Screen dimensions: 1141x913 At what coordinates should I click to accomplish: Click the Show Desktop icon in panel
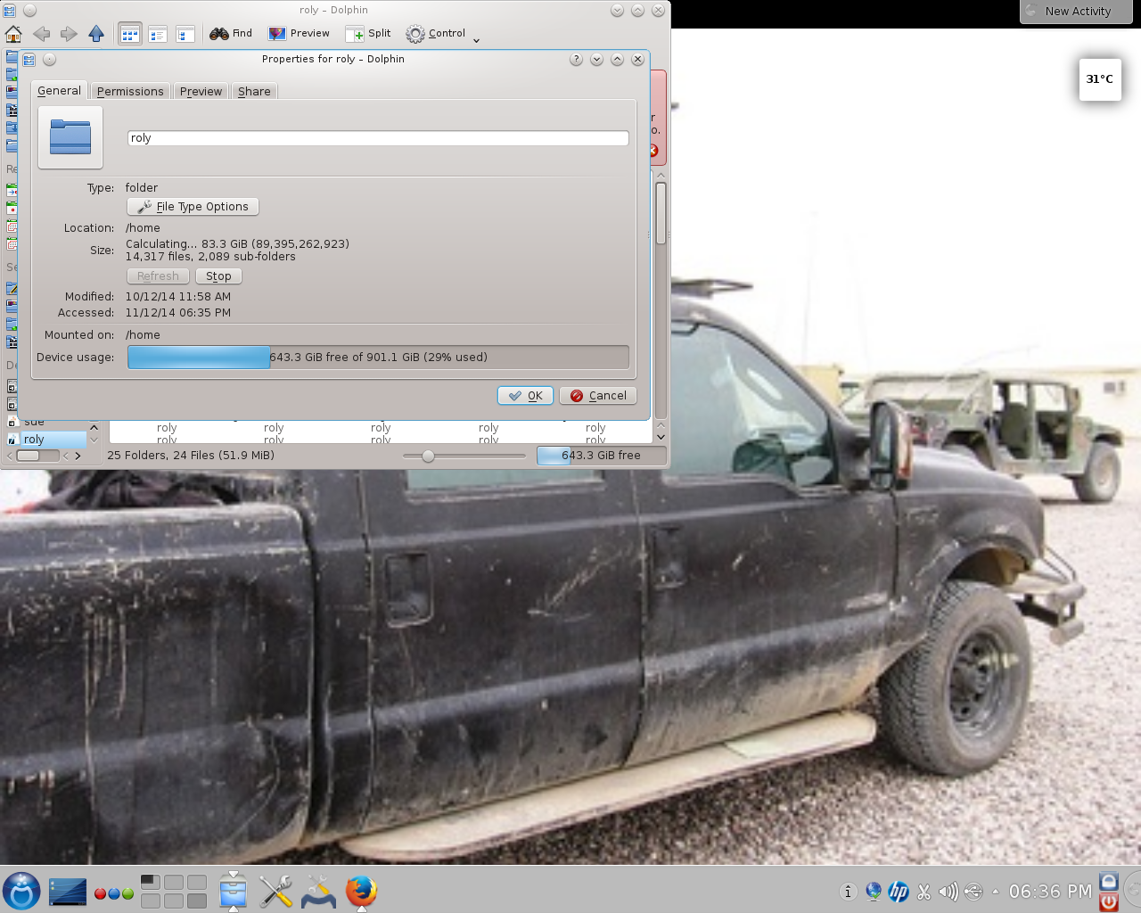pyautogui.click(x=68, y=891)
